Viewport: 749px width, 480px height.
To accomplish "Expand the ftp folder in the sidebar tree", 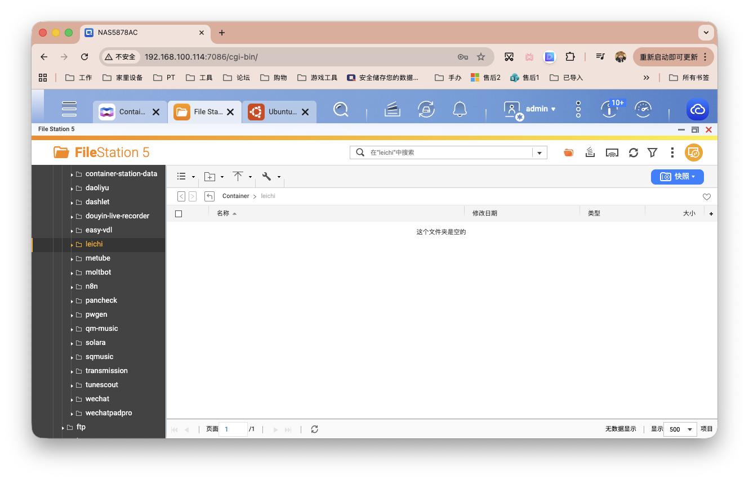I will coord(62,427).
